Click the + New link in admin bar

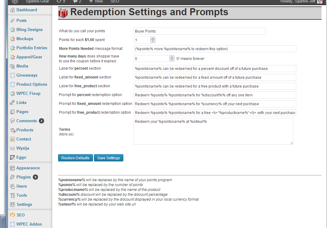[x=96, y=2]
